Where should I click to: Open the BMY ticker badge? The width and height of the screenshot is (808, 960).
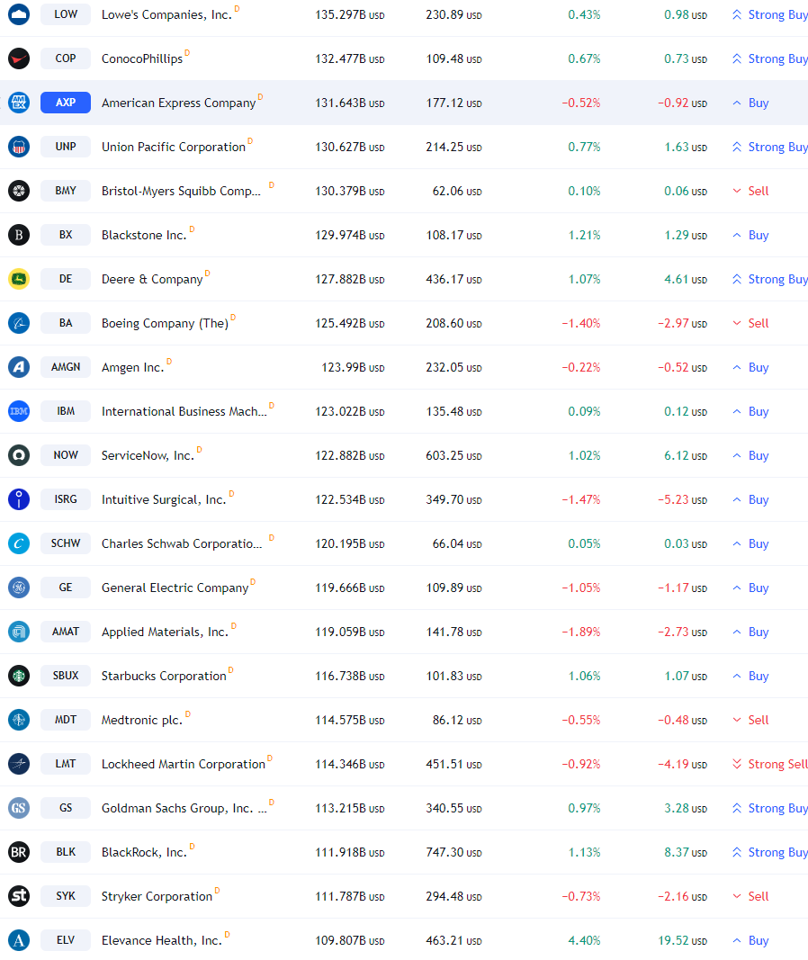click(66, 191)
